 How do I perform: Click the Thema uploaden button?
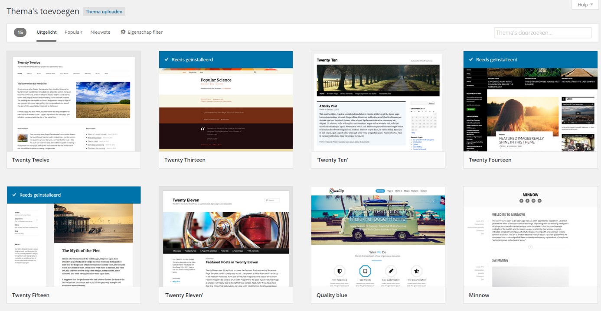point(104,12)
